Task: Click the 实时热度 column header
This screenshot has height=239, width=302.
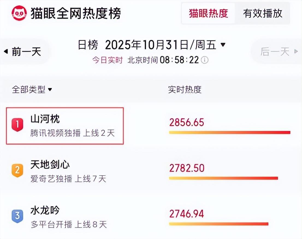Action: pyautogui.click(x=185, y=89)
